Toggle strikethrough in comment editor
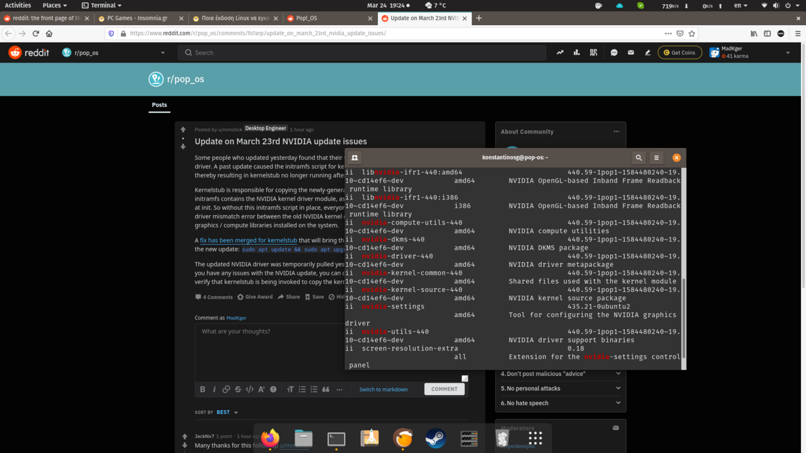 (238, 389)
